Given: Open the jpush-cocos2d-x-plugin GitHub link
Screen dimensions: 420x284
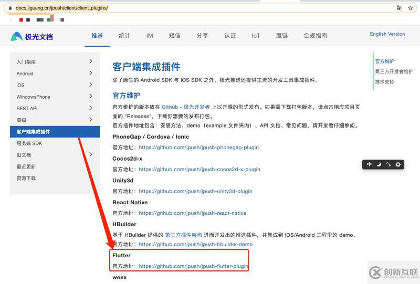Looking at the screenshot, I should pyautogui.click(x=199, y=170).
